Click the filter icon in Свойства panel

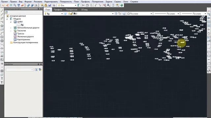[x=40, y=69]
